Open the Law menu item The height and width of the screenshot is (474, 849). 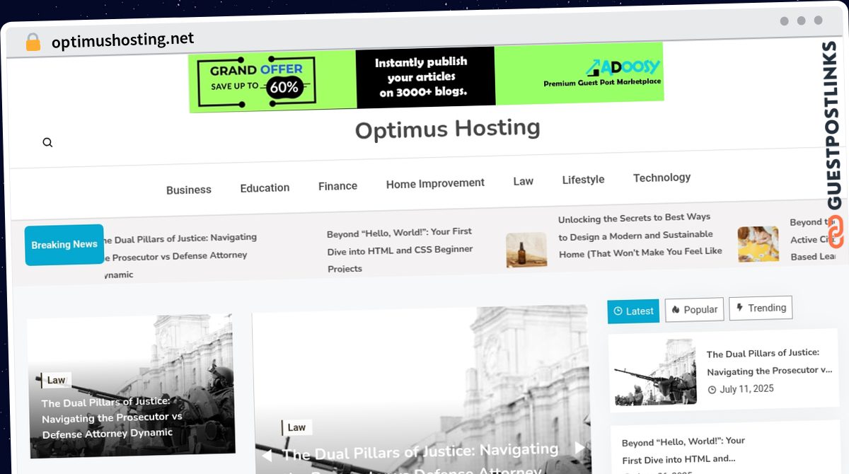coord(523,181)
